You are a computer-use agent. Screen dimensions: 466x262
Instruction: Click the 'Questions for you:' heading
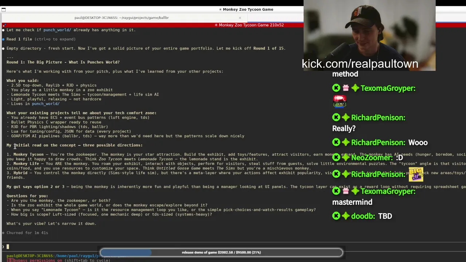point(27,196)
